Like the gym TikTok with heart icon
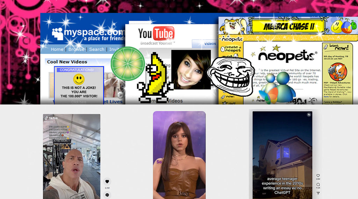The width and height of the screenshot is (358, 199). 107,182
